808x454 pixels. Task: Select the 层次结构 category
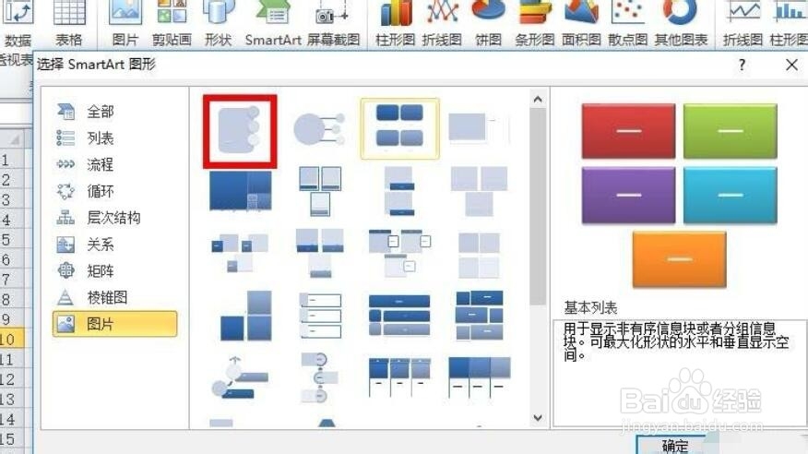[x=115, y=218]
